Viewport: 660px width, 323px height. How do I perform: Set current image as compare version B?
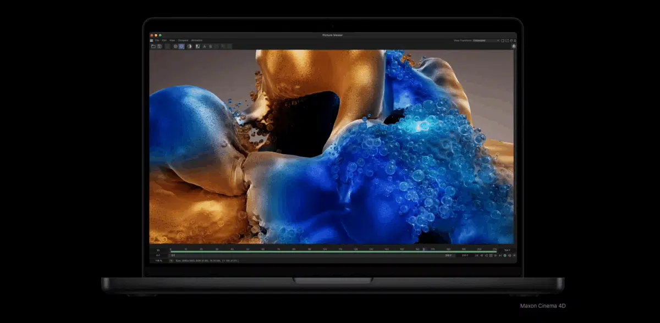tap(211, 47)
